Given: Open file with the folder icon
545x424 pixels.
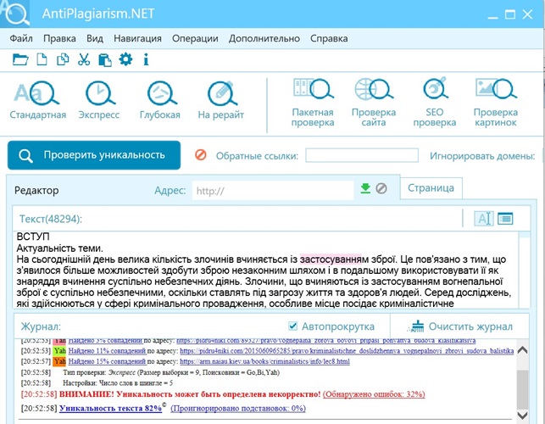Looking at the screenshot, I should click(20, 59).
